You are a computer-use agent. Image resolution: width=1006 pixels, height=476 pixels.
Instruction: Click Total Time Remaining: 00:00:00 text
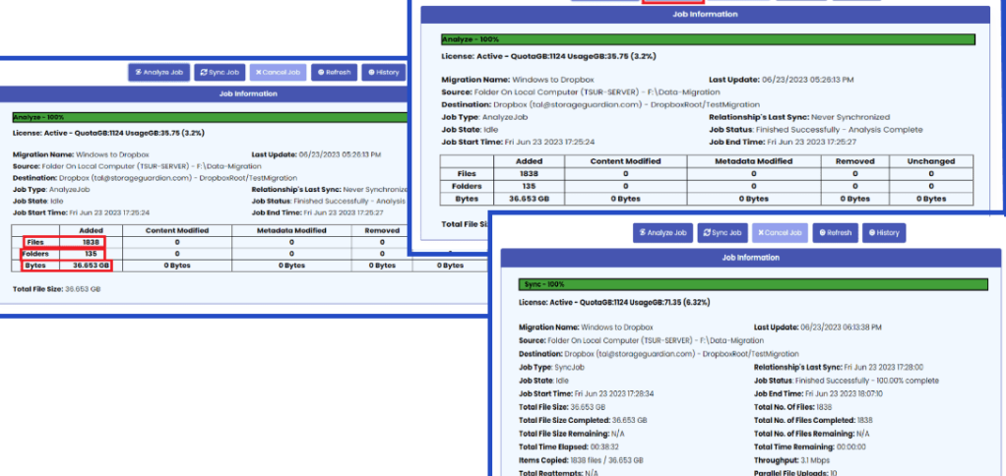click(x=810, y=447)
